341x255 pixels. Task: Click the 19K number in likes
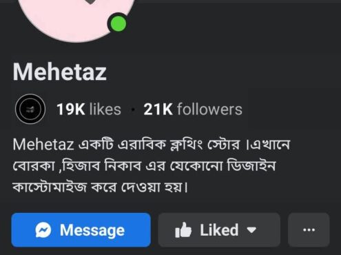pyautogui.click(x=71, y=110)
